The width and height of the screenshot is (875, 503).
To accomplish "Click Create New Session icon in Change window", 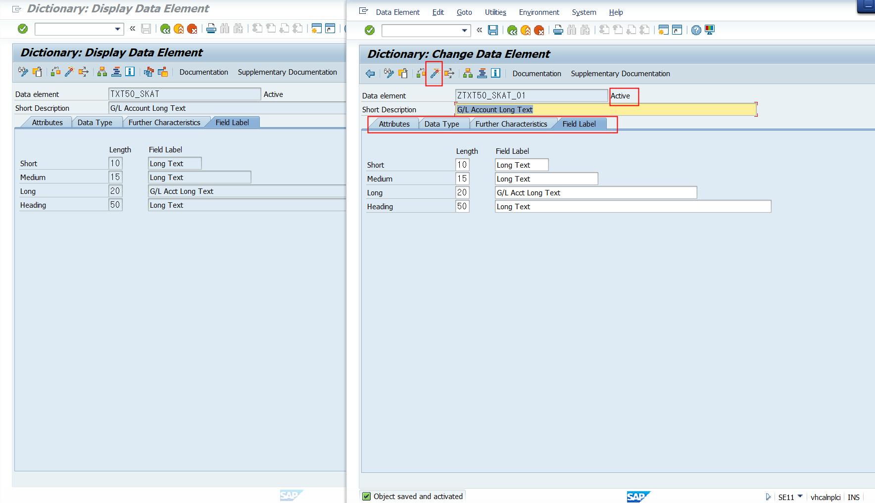I will (664, 30).
